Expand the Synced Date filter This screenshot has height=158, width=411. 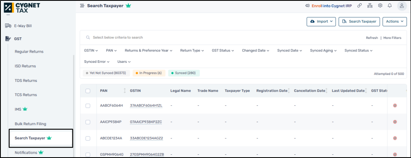pos(289,50)
